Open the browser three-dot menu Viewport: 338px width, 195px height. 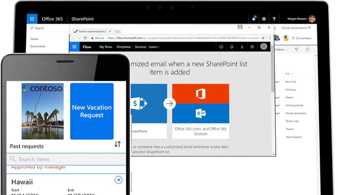point(270,38)
